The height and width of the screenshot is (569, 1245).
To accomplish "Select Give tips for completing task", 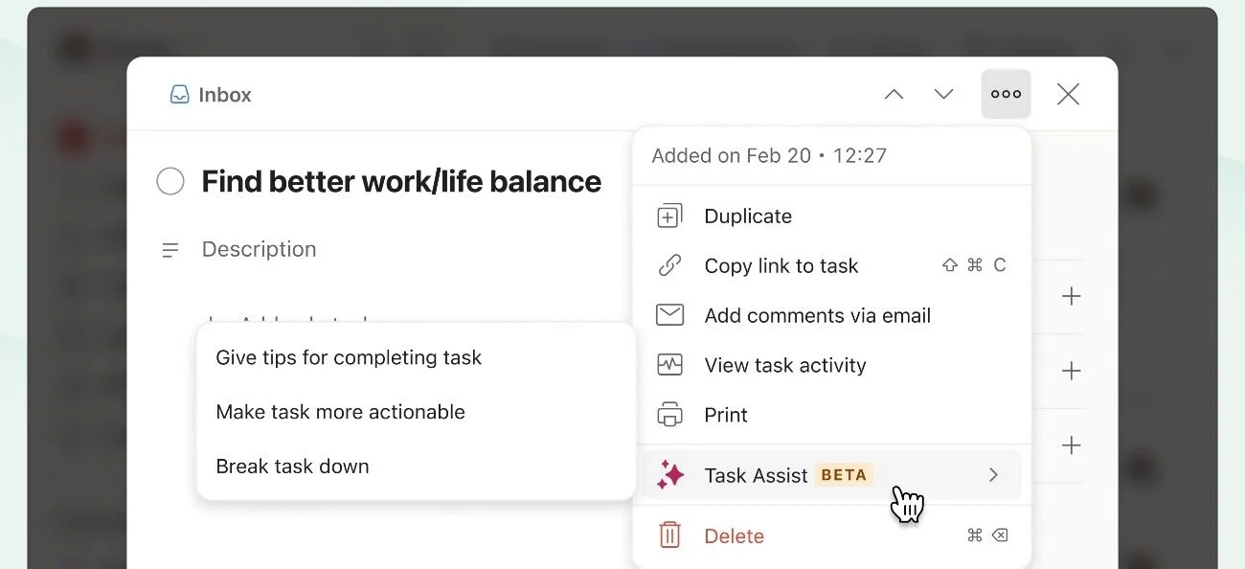I will (349, 357).
